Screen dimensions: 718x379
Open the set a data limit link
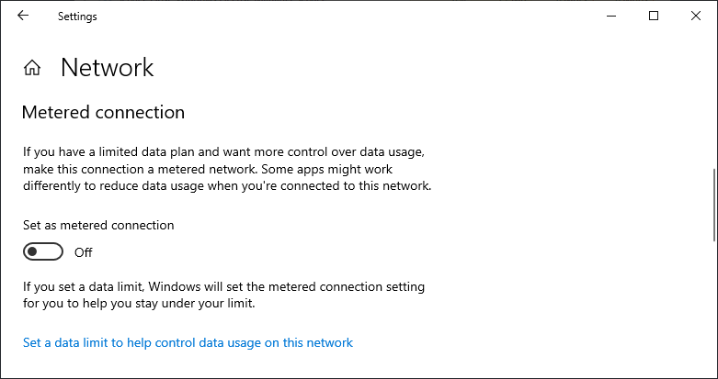[x=188, y=342]
